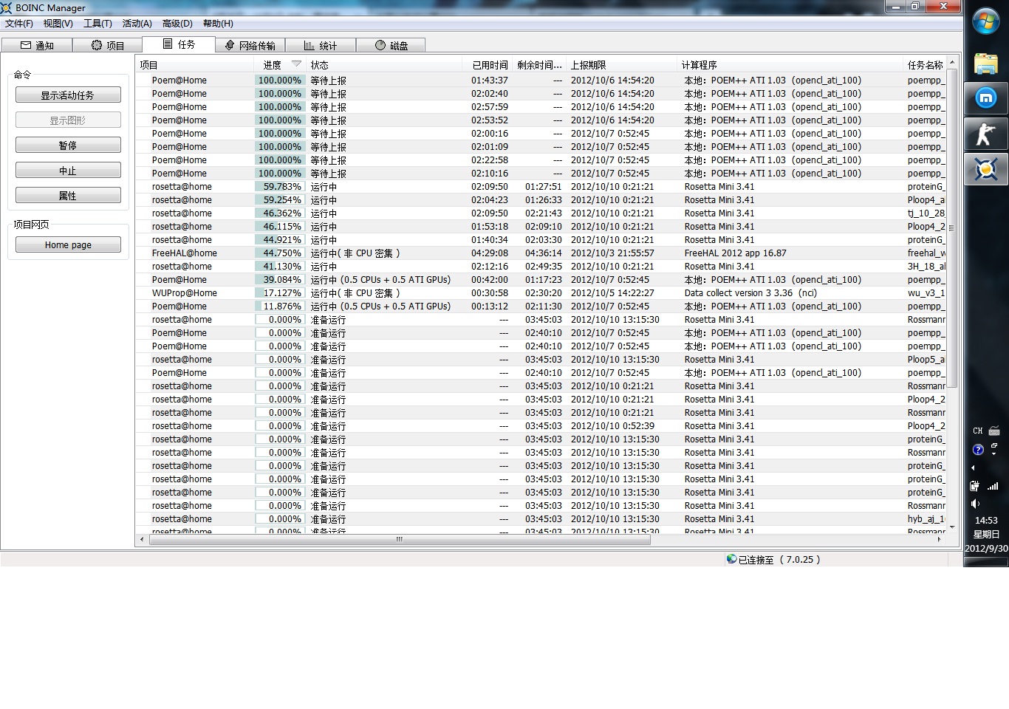Open the network signal tray icon

click(x=993, y=486)
